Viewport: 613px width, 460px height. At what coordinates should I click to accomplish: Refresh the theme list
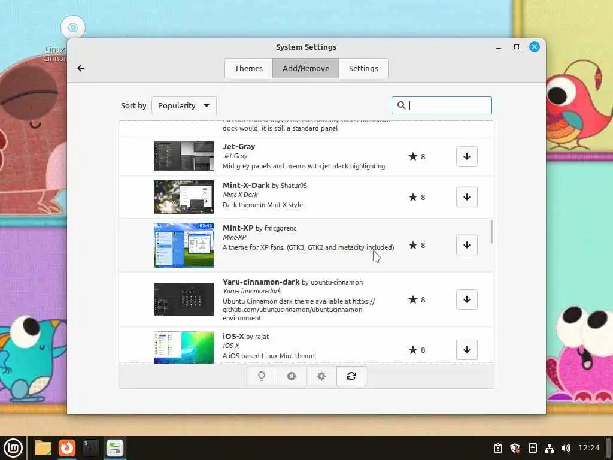(x=351, y=376)
